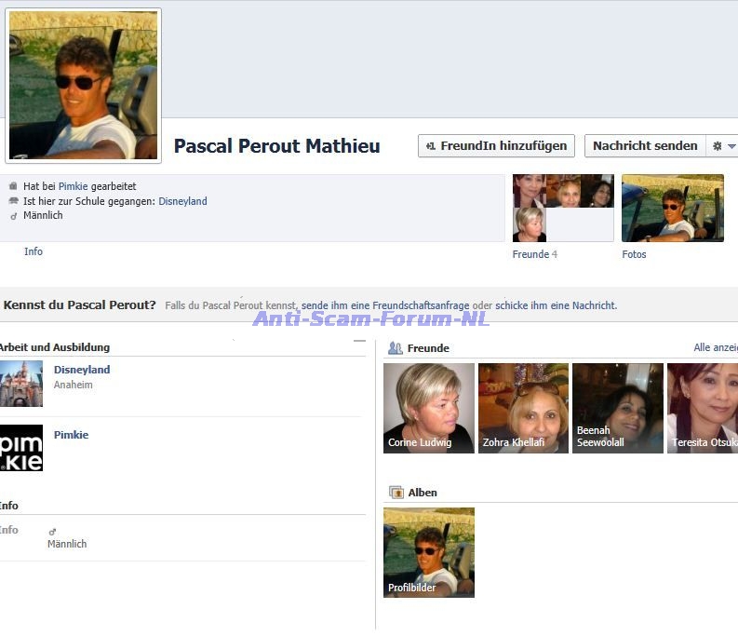Image resolution: width=738 pixels, height=636 pixels.
Task: Click the FreundIn hinzufügen button
Action: [496, 146]
